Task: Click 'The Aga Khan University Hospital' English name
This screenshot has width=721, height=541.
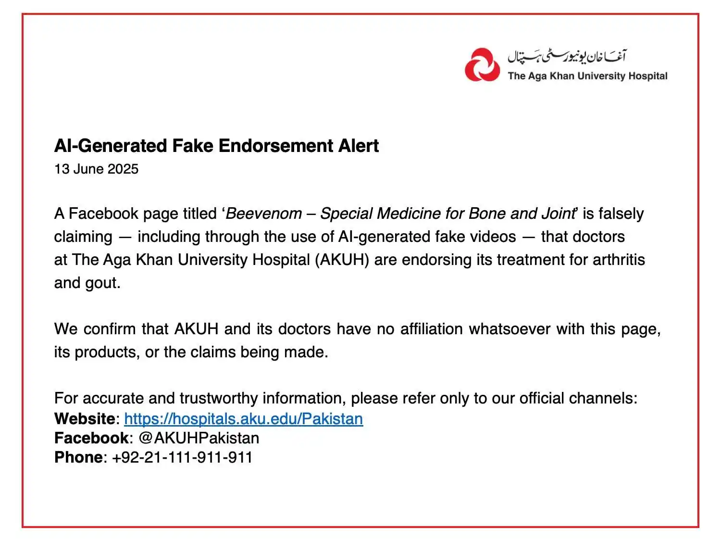Action: (587, 76)
